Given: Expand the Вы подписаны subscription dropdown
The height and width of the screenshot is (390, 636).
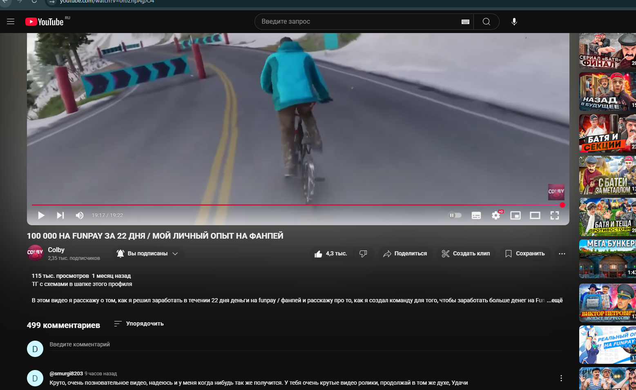Looking at the screenshot, I should coord(147,253).
